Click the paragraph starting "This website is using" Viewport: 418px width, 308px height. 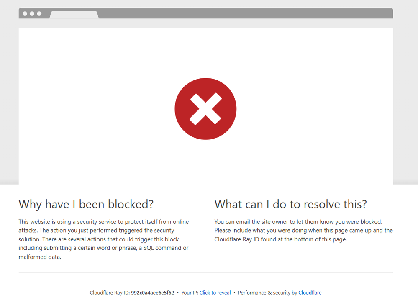[x=103, y=239]
